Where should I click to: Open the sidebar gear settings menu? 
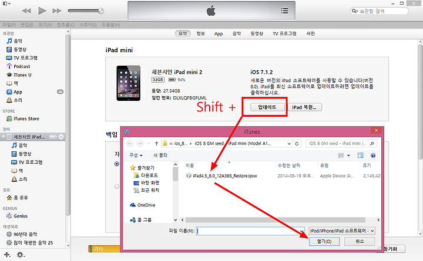[x=21, y=255]
